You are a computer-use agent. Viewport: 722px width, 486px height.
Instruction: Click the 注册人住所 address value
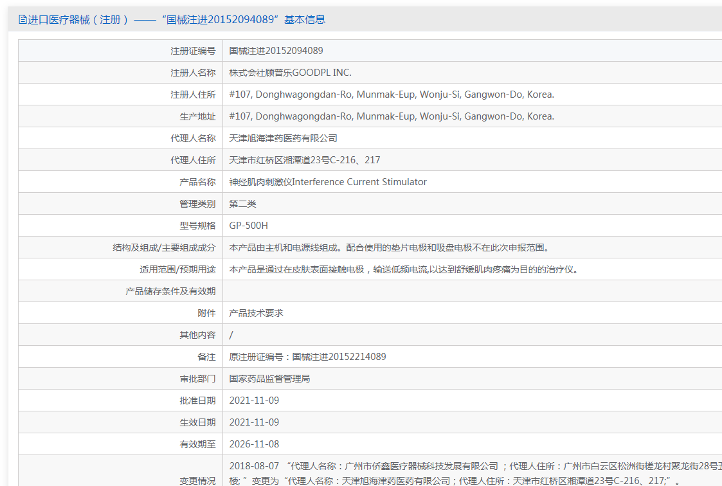391,94
